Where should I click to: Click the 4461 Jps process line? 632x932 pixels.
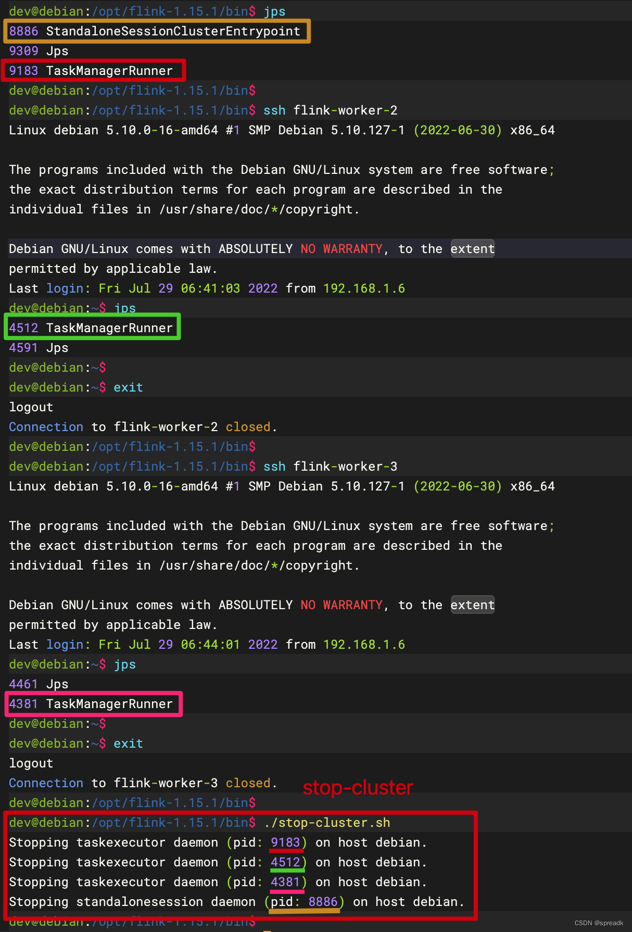(39, 684)
